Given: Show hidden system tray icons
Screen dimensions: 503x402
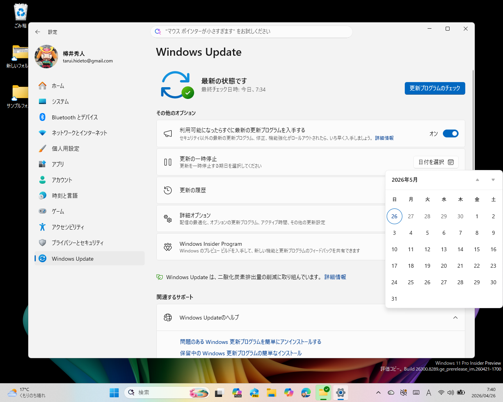Looking at the screenshot, I should [x=378, y=393].
